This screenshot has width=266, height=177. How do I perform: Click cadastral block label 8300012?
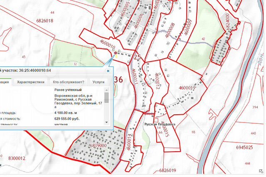[x=17, y=158]
